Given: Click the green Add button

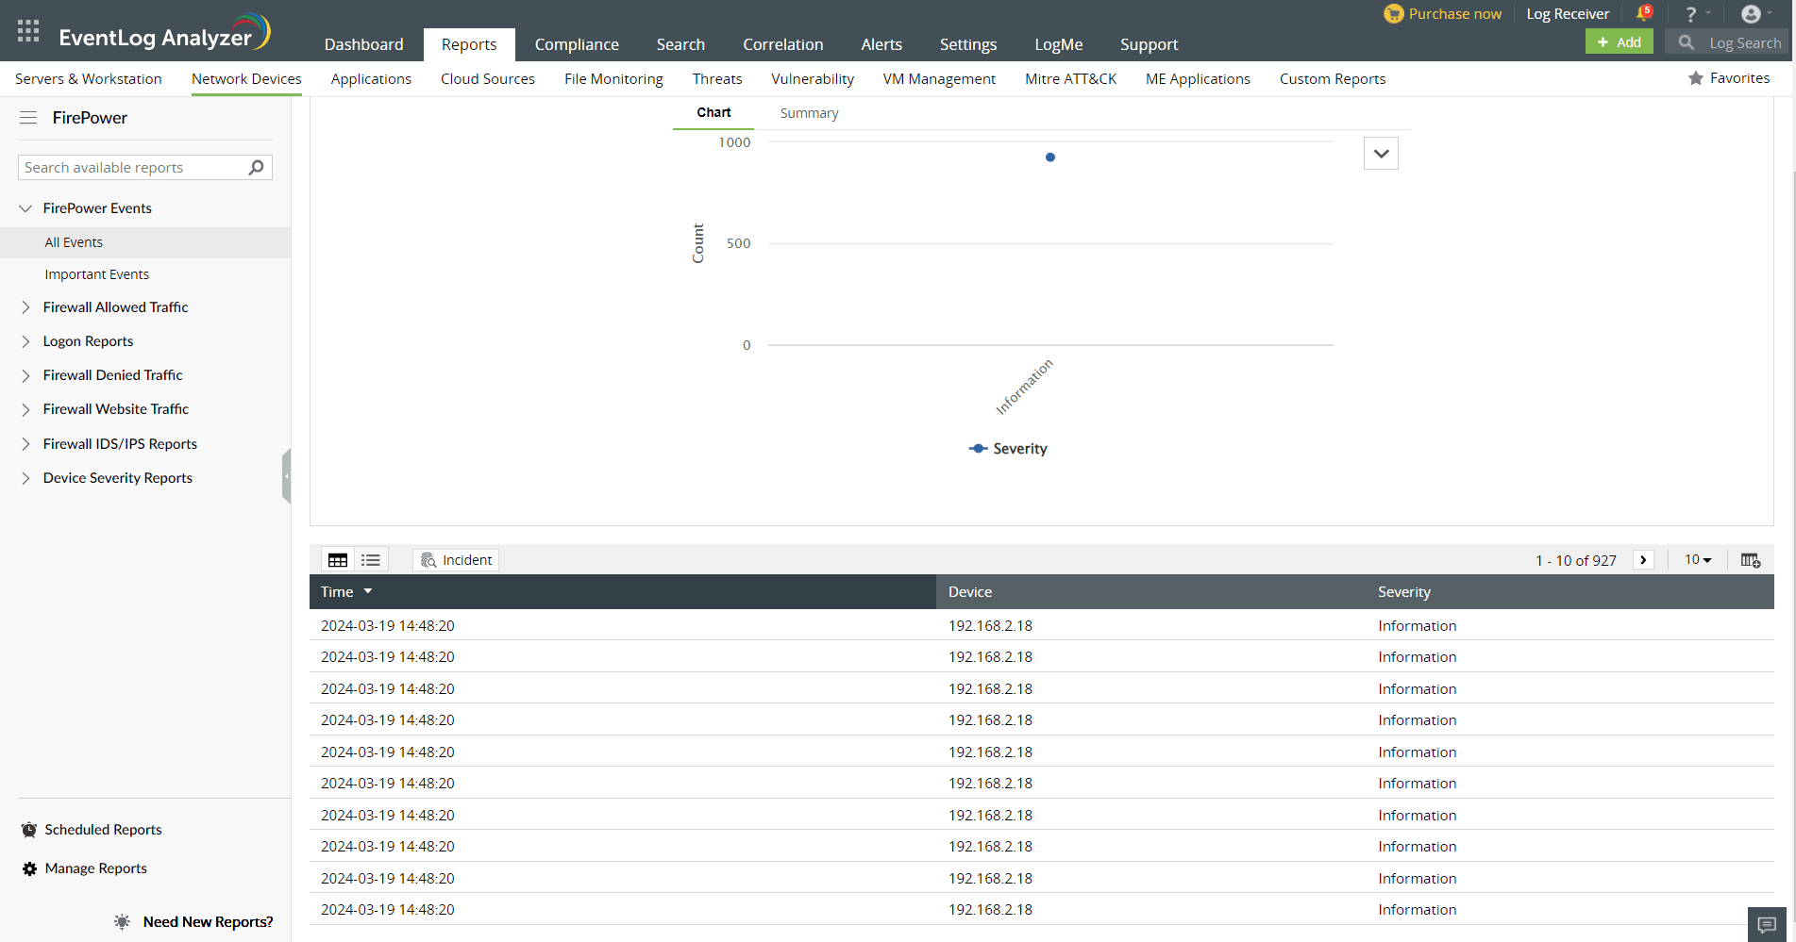Looking at the screenshot, I should tap(1619, 42).
